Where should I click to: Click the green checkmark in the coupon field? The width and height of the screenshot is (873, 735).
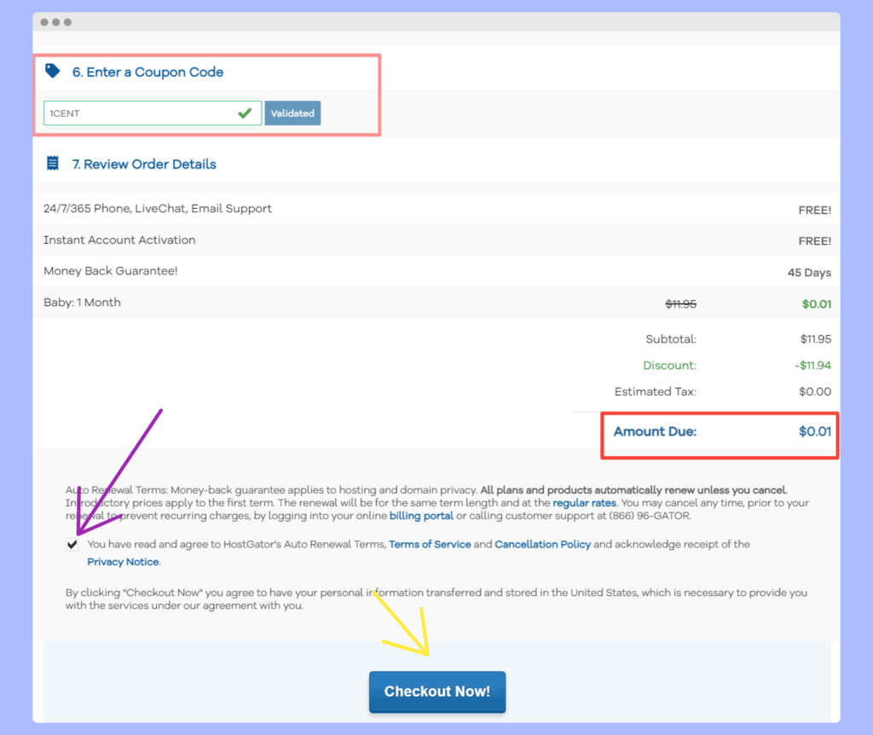tap(245, 113)
